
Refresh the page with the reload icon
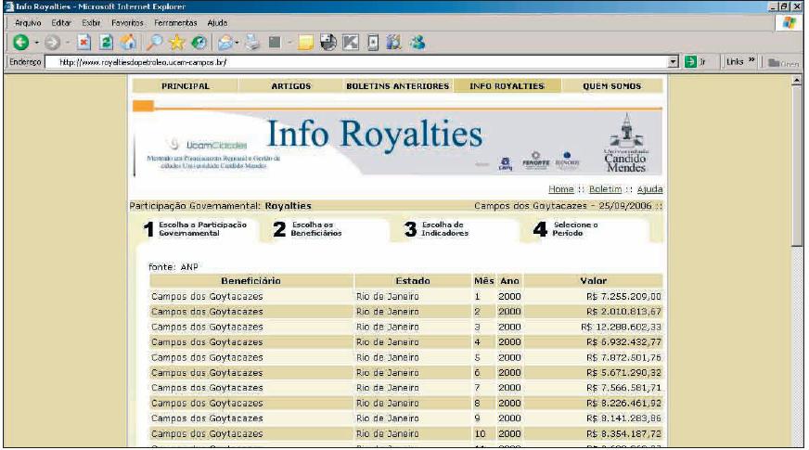[106, 42]
